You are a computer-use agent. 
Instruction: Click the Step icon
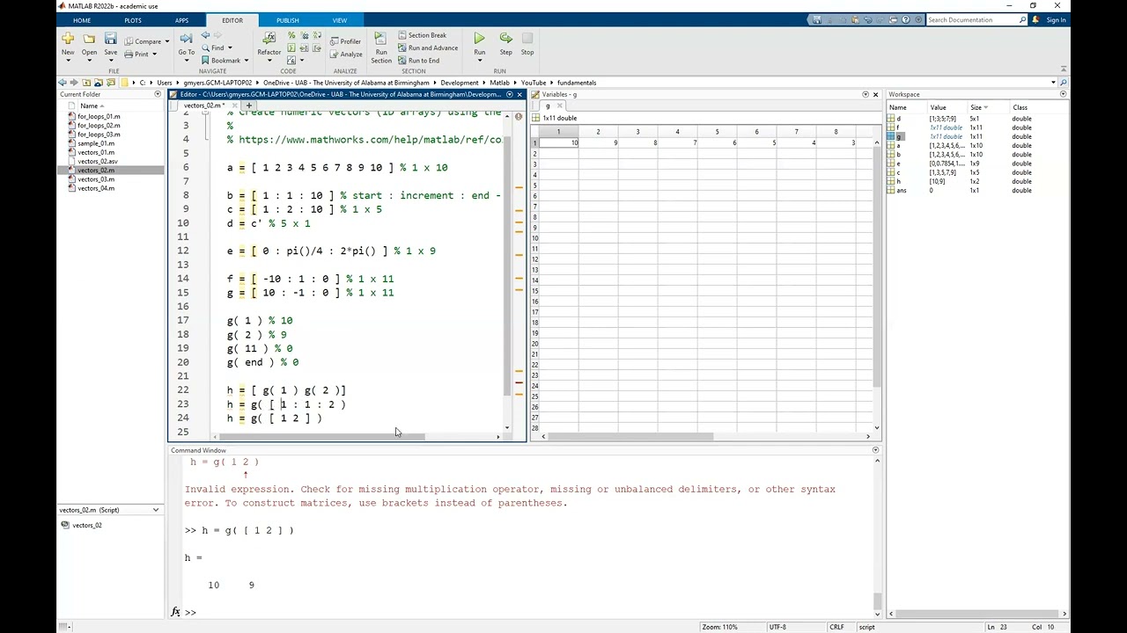pos(505,39)
